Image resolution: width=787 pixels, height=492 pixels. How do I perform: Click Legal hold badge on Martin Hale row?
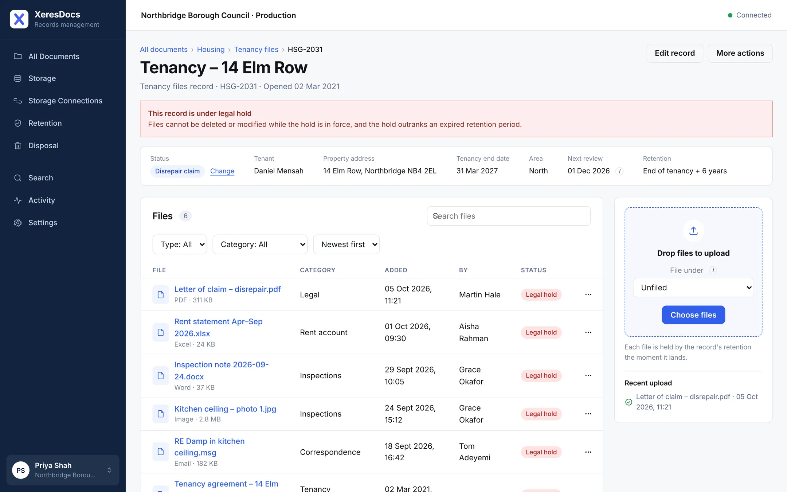coord(541,294)
